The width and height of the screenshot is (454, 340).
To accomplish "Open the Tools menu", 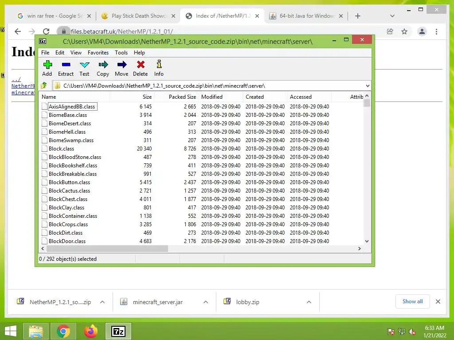I will pos(121,53).
